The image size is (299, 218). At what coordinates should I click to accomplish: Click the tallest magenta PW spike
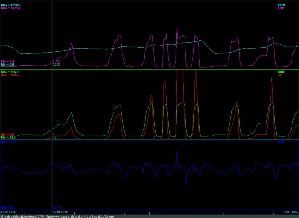[177, 31]
